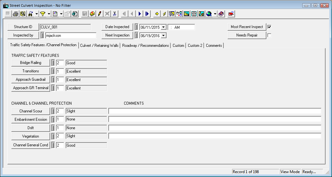Viewport: 332px width, 177px height.
Task: Click the Bridge Railing button
Action: pyautogui.click(x=31, y=63)
